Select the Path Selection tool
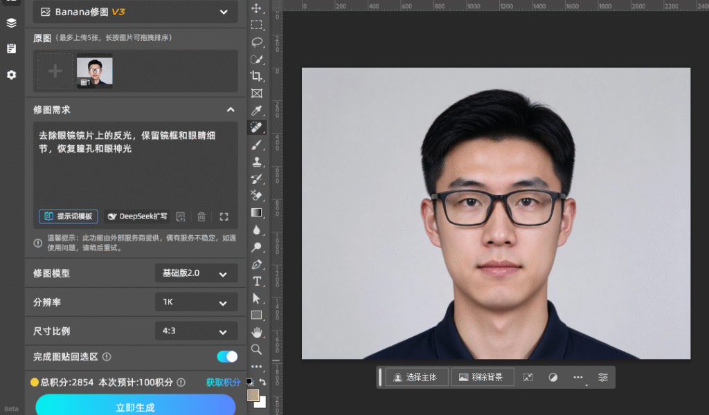 pyautogui.click(x=256, y=299)
